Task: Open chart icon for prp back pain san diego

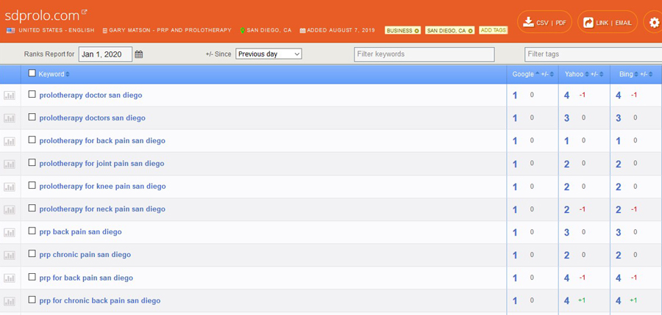Action: pyautogui.click(x=10, y=233)
